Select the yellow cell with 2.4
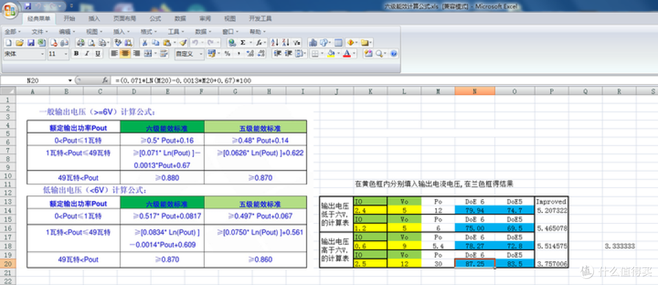Viewport: 658px width, 285px height. point(370,210)
